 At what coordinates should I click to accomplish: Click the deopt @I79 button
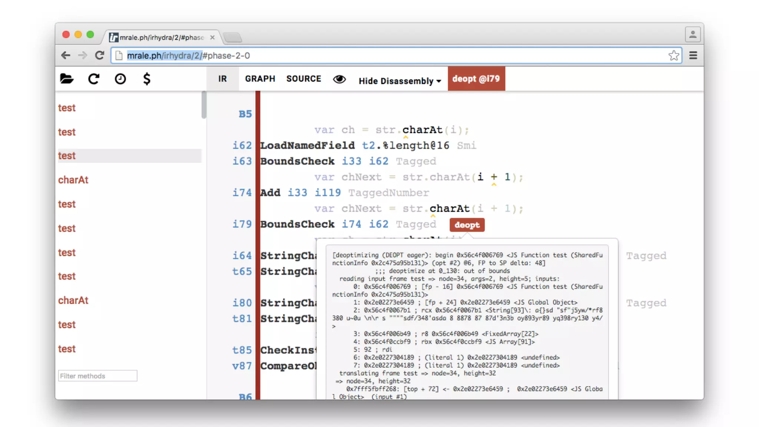click(476, 79)
